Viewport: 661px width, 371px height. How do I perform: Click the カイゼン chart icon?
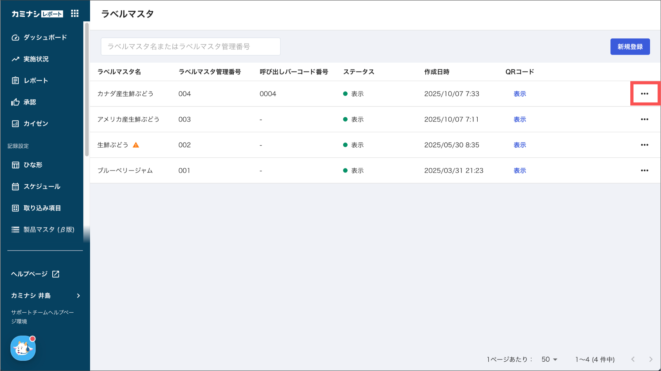tap(15, 124)
